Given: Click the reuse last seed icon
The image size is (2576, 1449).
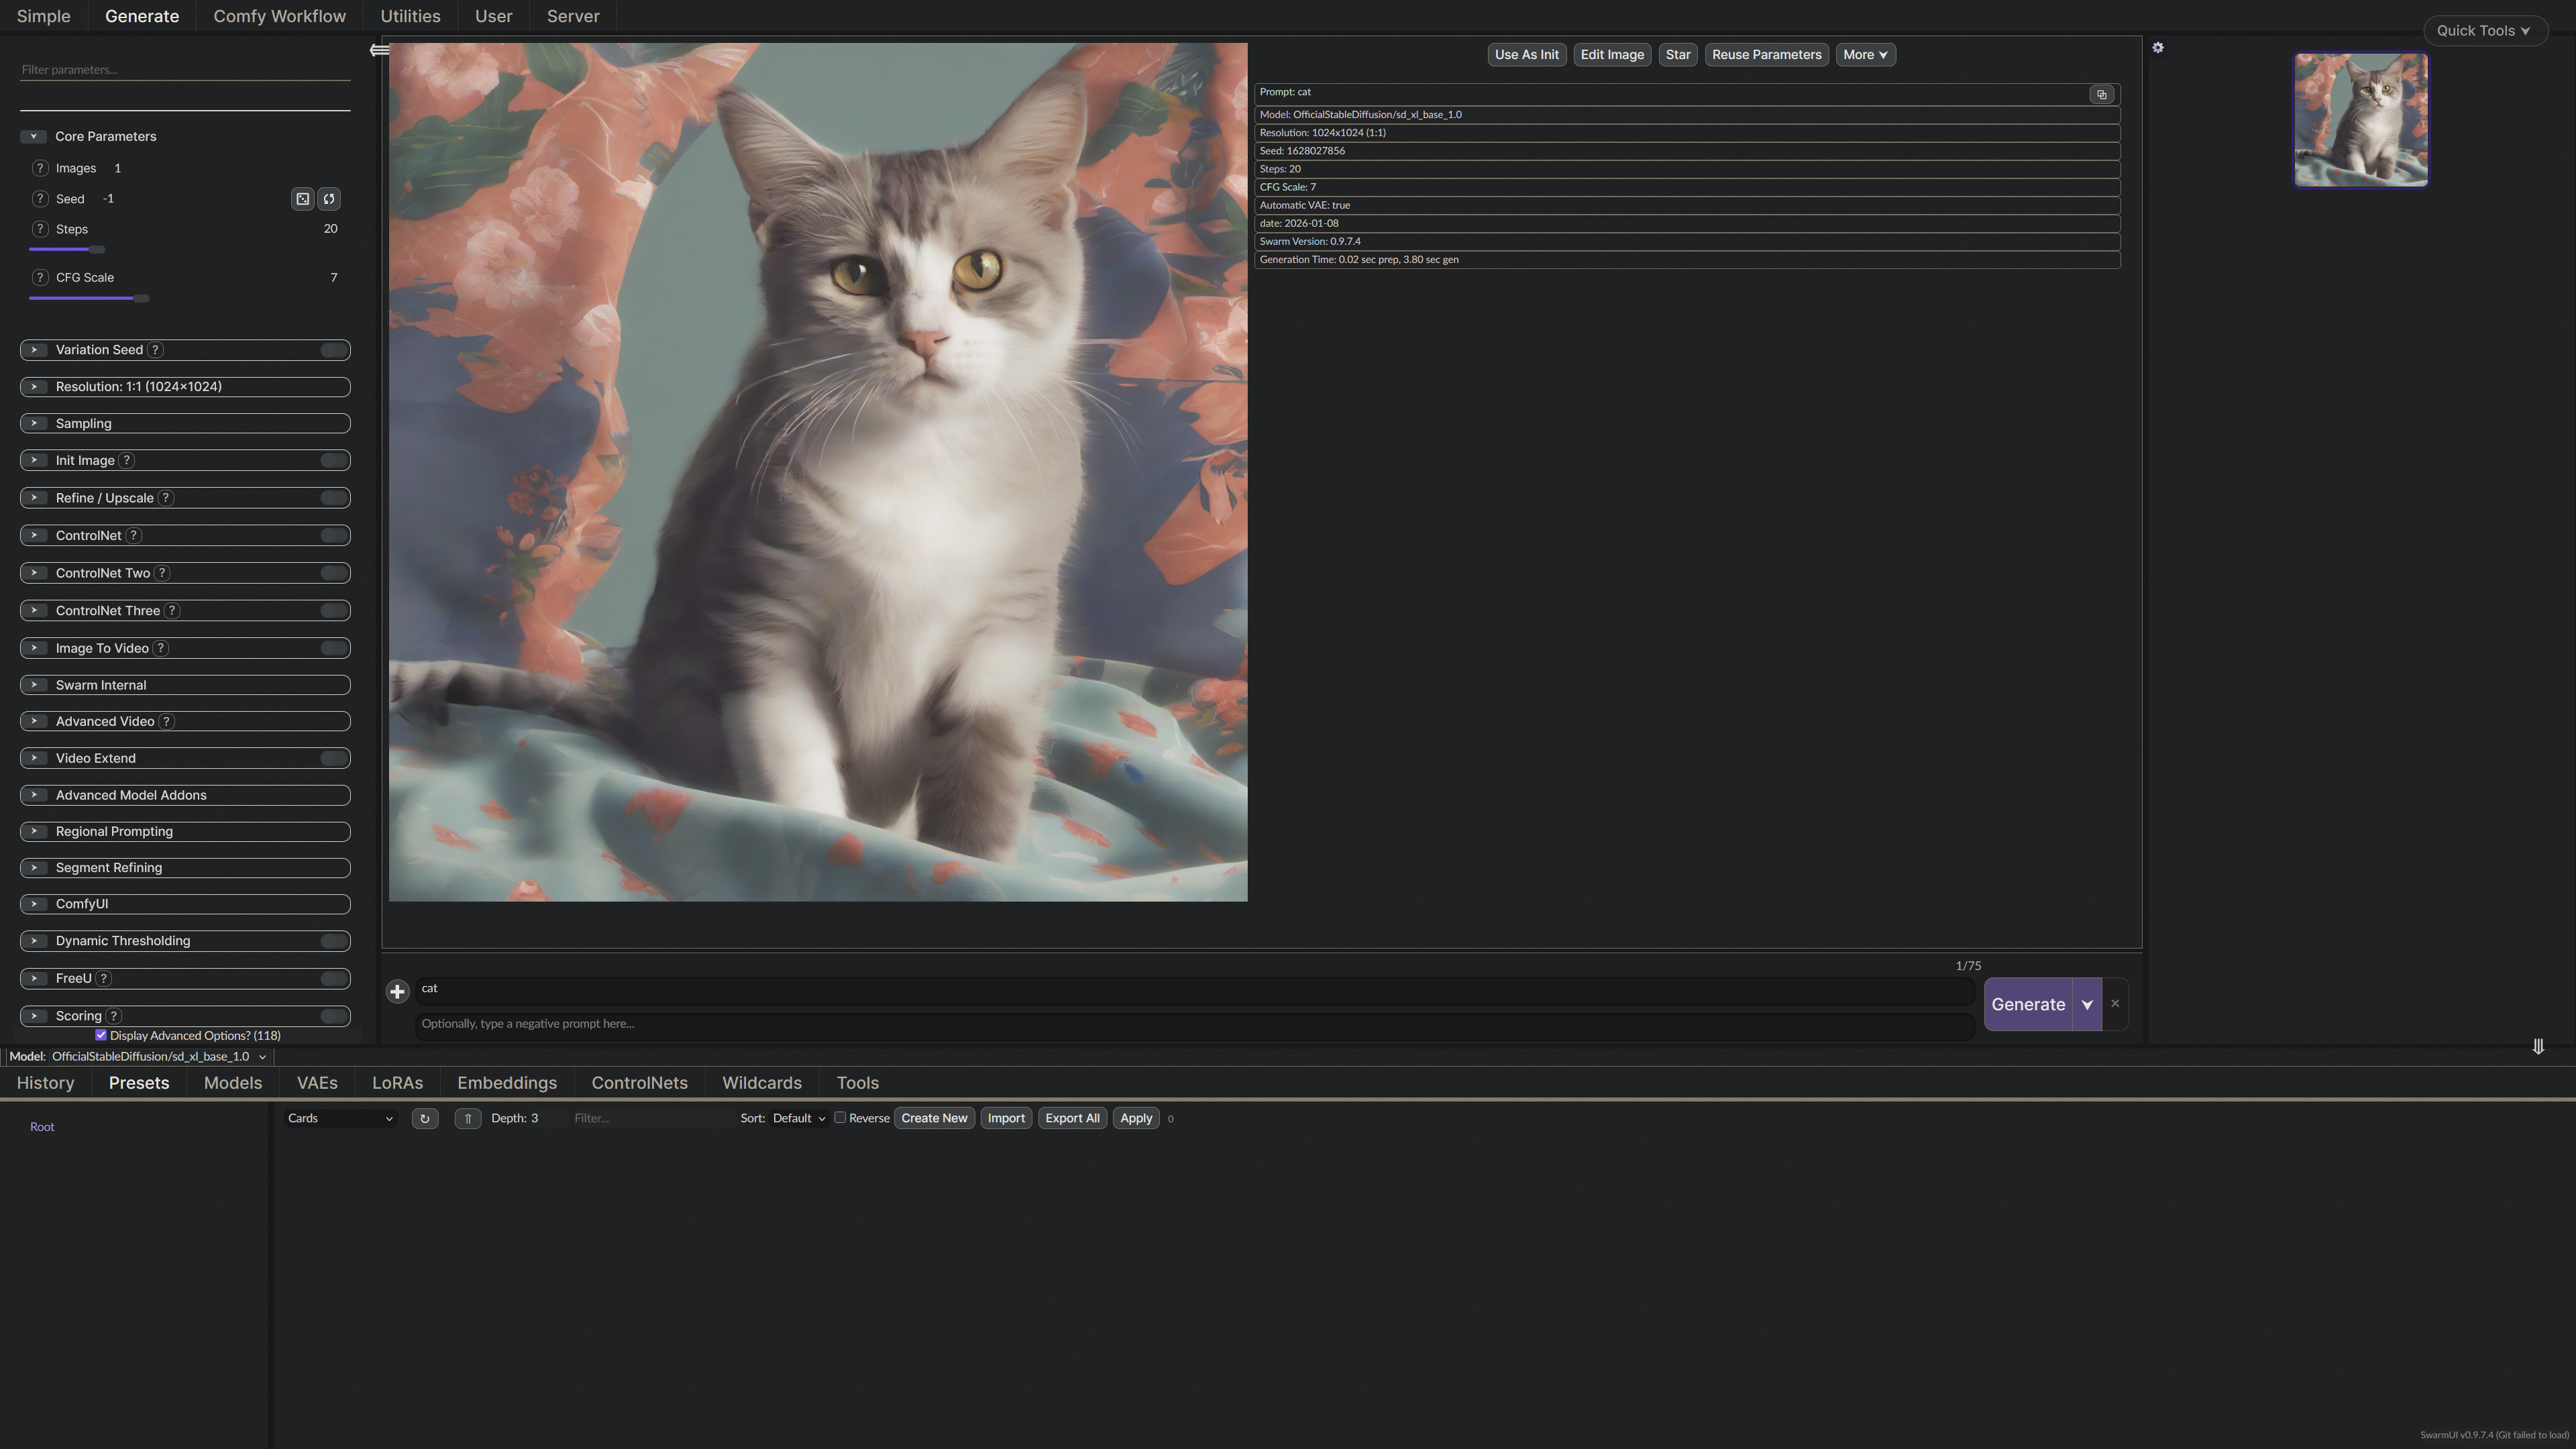Looking at the screenshot, I should (x=329, y=199).
